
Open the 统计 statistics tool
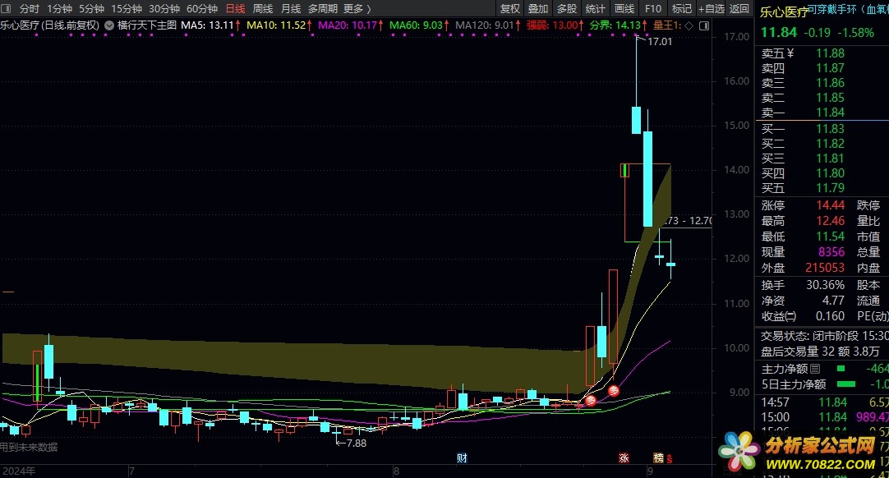[595, 8]
